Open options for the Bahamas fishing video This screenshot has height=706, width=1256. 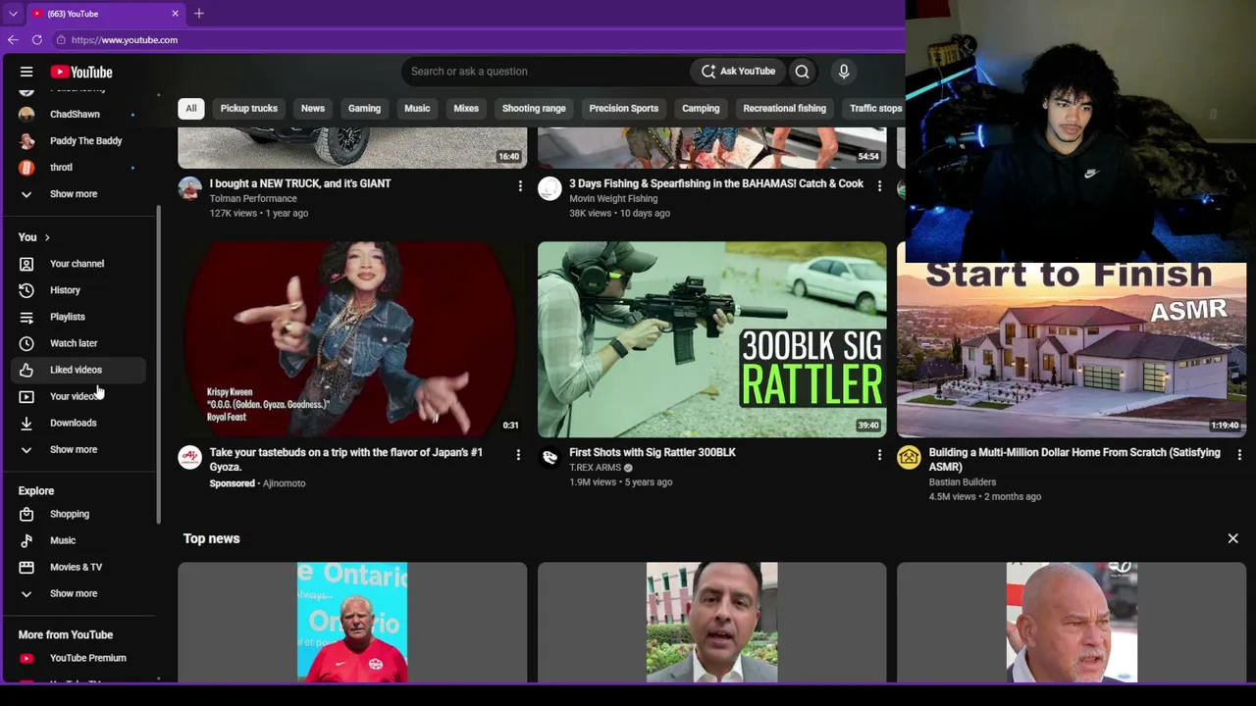click(x=879, y=185)
